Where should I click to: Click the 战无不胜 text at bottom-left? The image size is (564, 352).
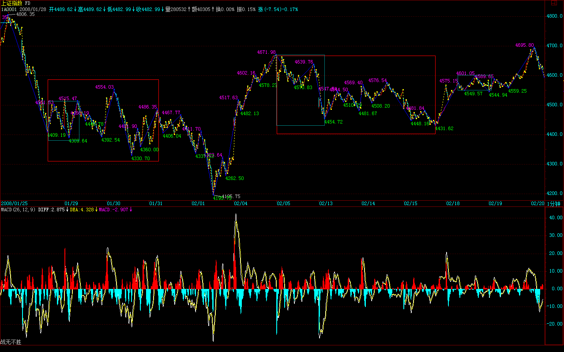pyautogui.click(x=11, y=342)
